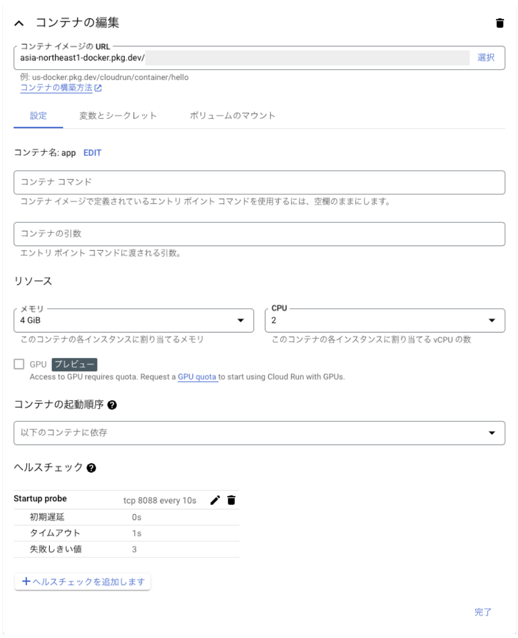The image size is (518, 638).
Task: Click the 完了 button
Action: 483,612
